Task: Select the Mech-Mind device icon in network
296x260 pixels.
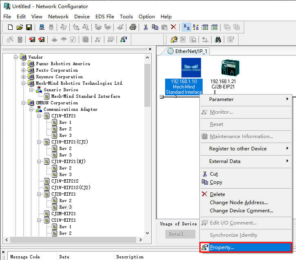Action: point(191,68)
